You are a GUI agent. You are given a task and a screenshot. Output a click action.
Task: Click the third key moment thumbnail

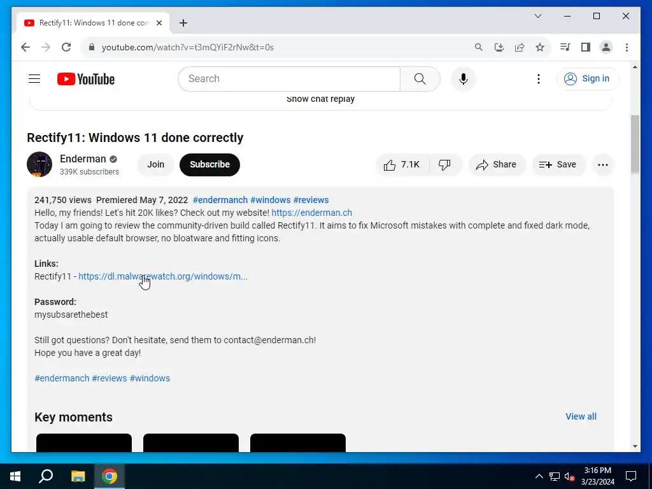click(x=298, y=443)
